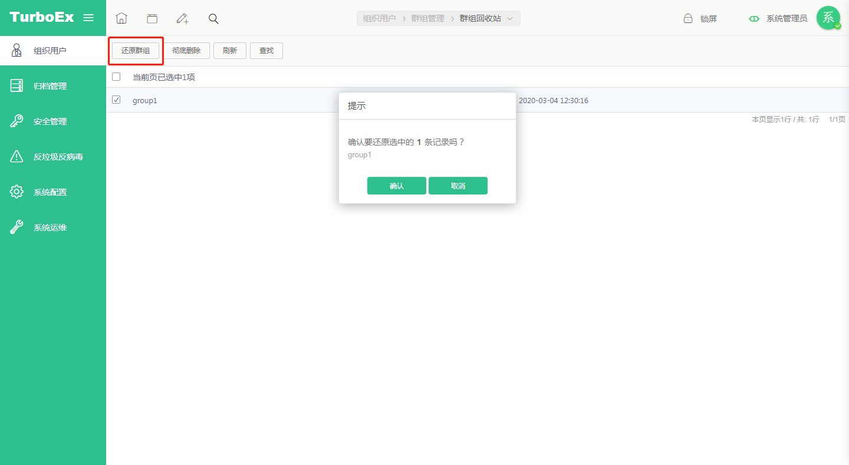Click 群组管理 in the breadcrumb

click(428, 19)
